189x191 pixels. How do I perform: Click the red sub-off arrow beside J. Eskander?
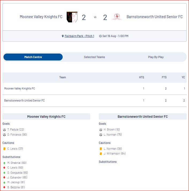(x=4, y=177)
